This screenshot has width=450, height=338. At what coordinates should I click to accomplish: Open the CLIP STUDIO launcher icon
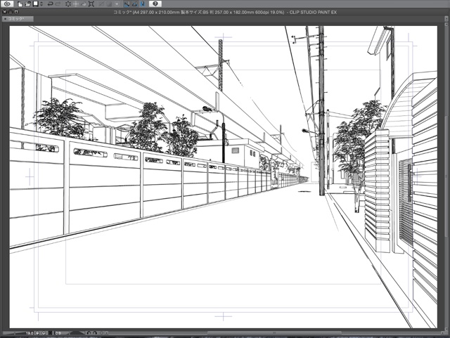tap(7, 4)
